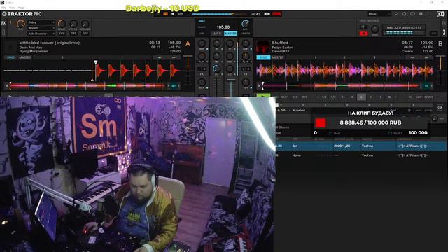Open the File menu
This screenshot has height=252, width=448.
coord(3,8)
